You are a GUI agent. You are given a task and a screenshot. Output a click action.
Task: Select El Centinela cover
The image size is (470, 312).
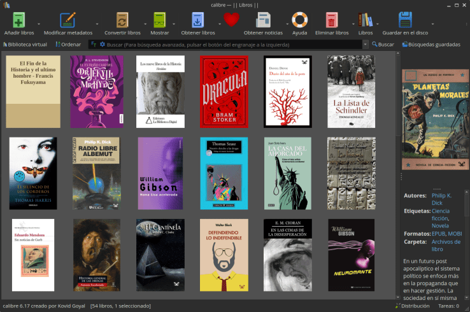click(160, 255)
